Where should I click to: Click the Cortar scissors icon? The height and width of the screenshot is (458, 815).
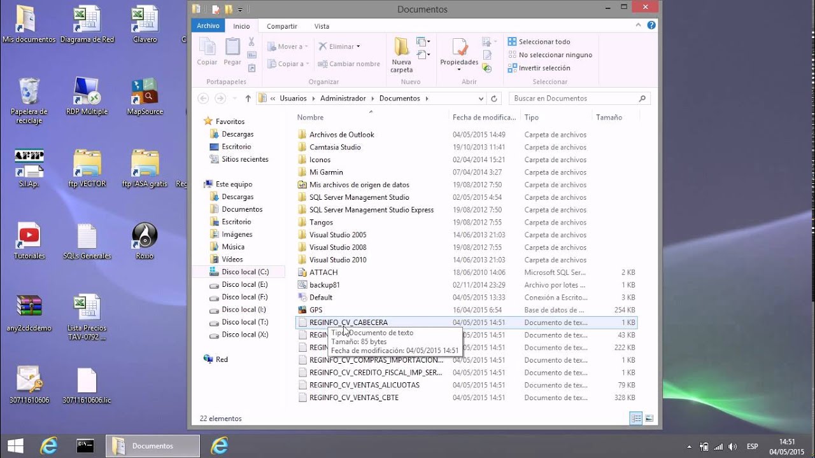(x=252, y=42)
